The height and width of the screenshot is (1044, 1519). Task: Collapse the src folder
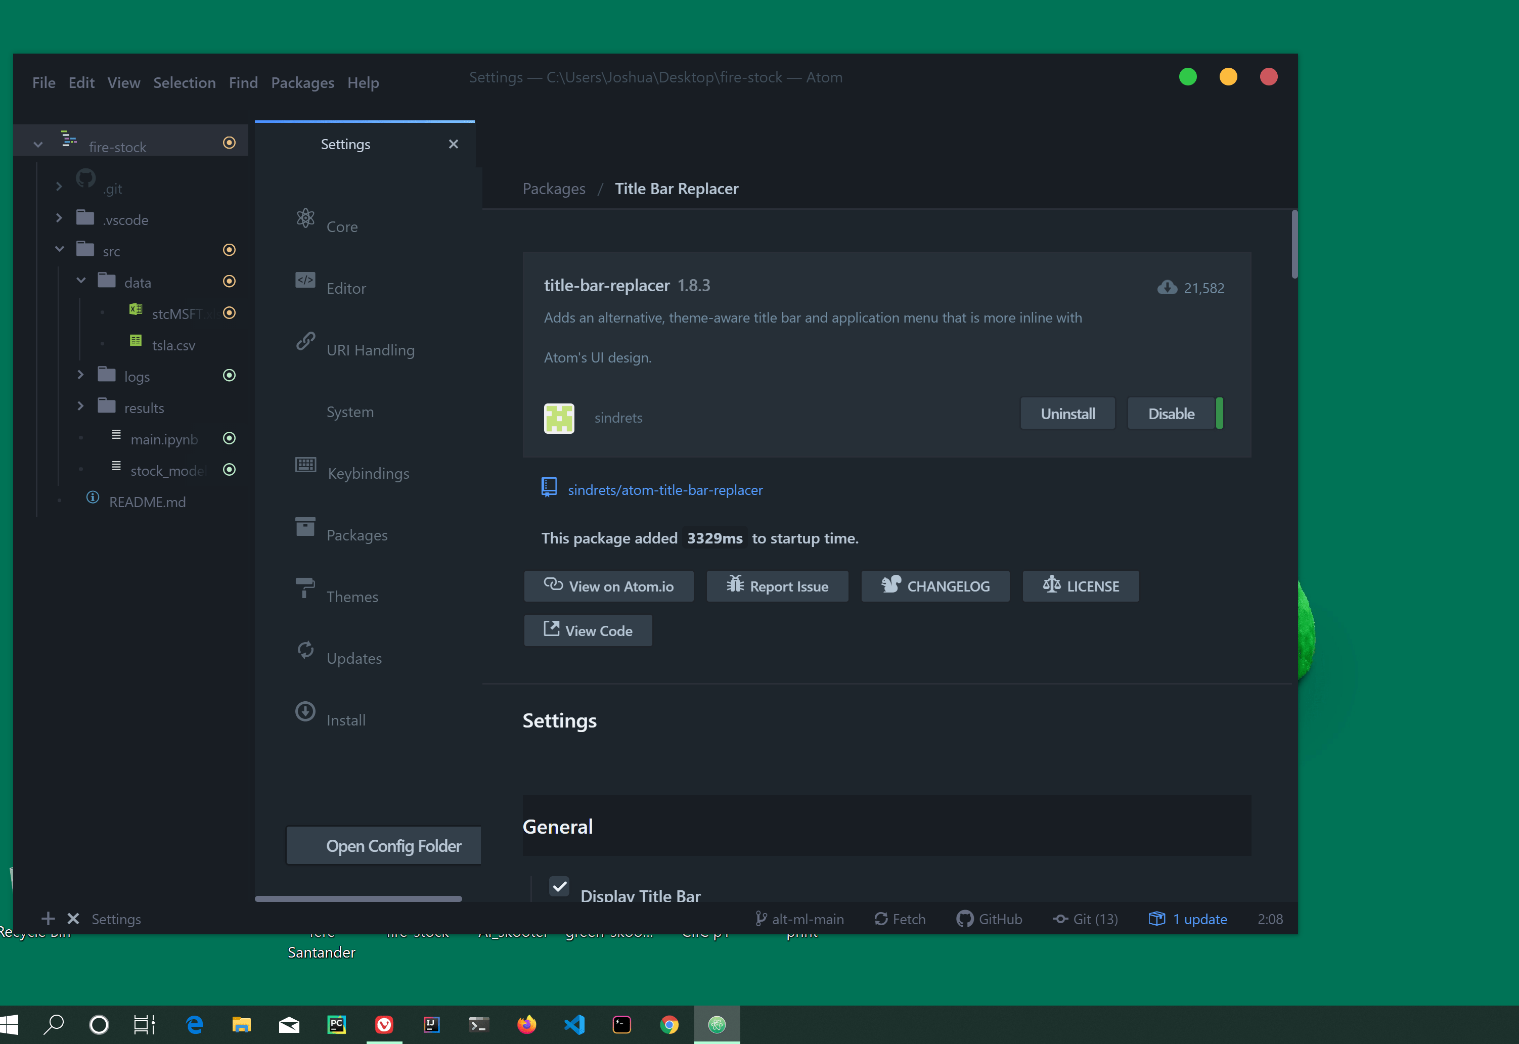coord(60,249)
